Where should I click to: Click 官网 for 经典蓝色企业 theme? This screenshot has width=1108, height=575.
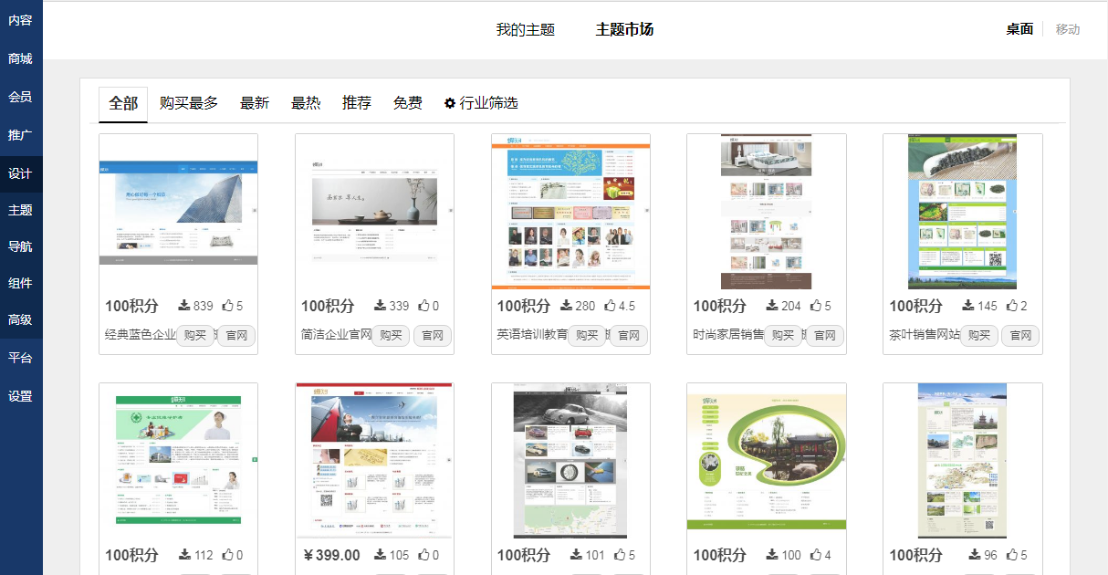pos(236,335)
